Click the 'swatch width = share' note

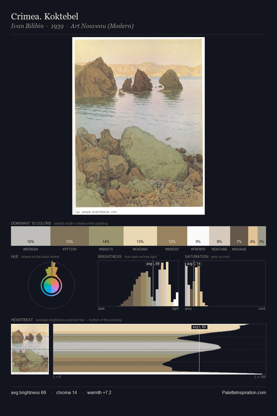81,224
